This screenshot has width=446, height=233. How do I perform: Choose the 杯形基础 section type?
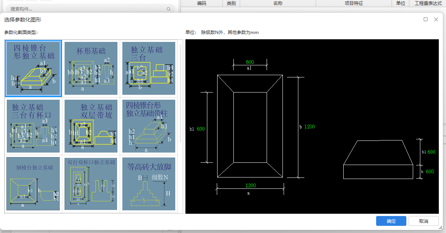pos(91,68)
